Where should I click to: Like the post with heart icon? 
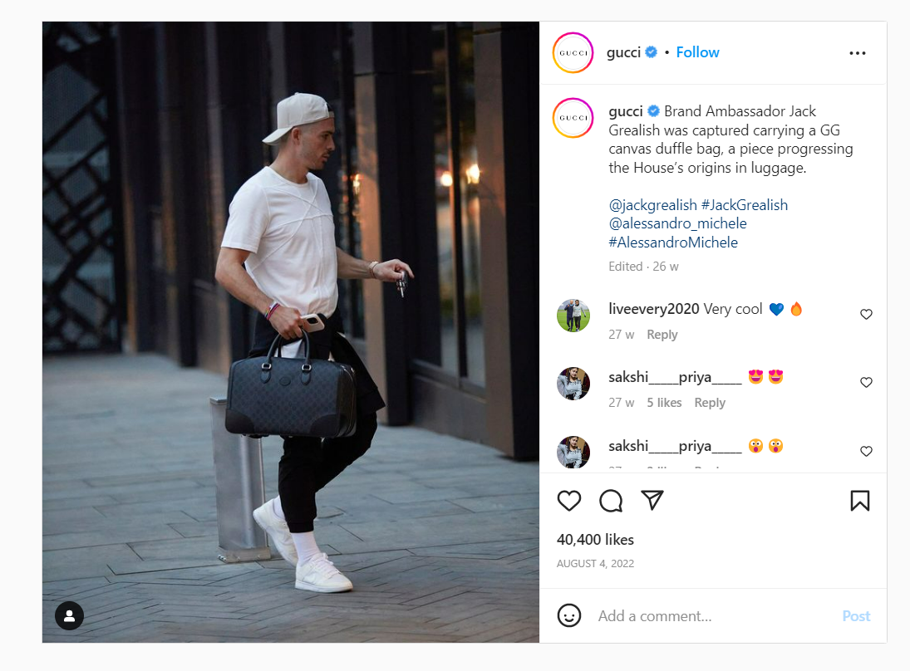568,501
